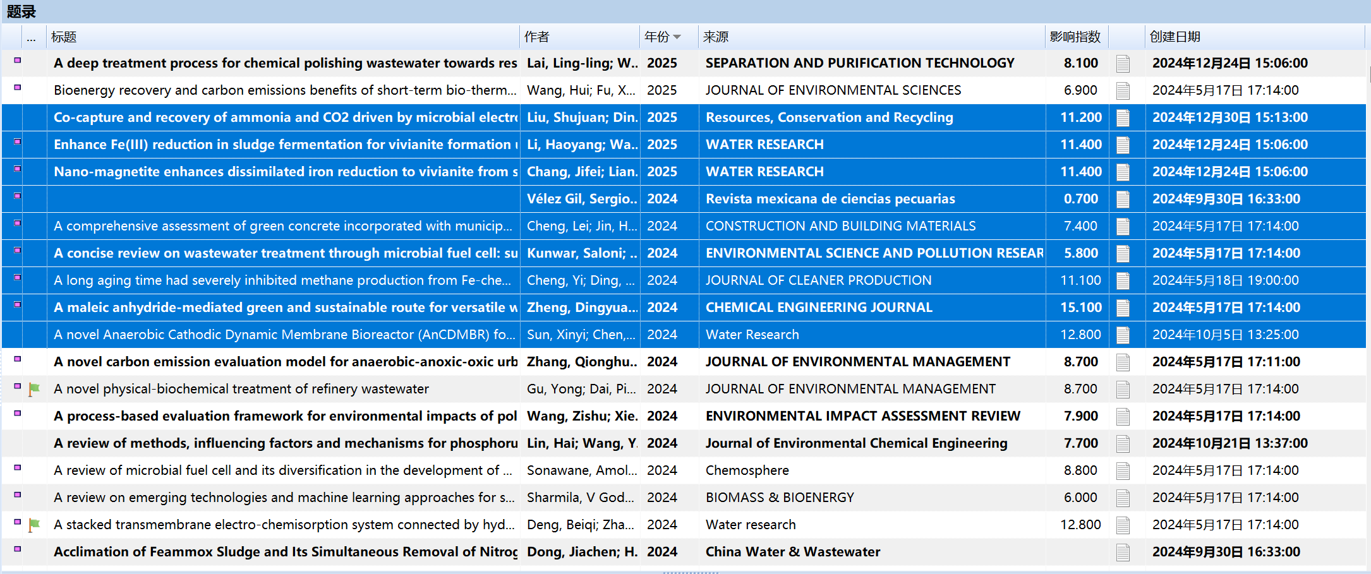The width and height of the screenshot is (1371, 574).
Task: Select 'A review on emerging technologies and machine learning' title
Action: pyautogui.click(x=284, y=498)
